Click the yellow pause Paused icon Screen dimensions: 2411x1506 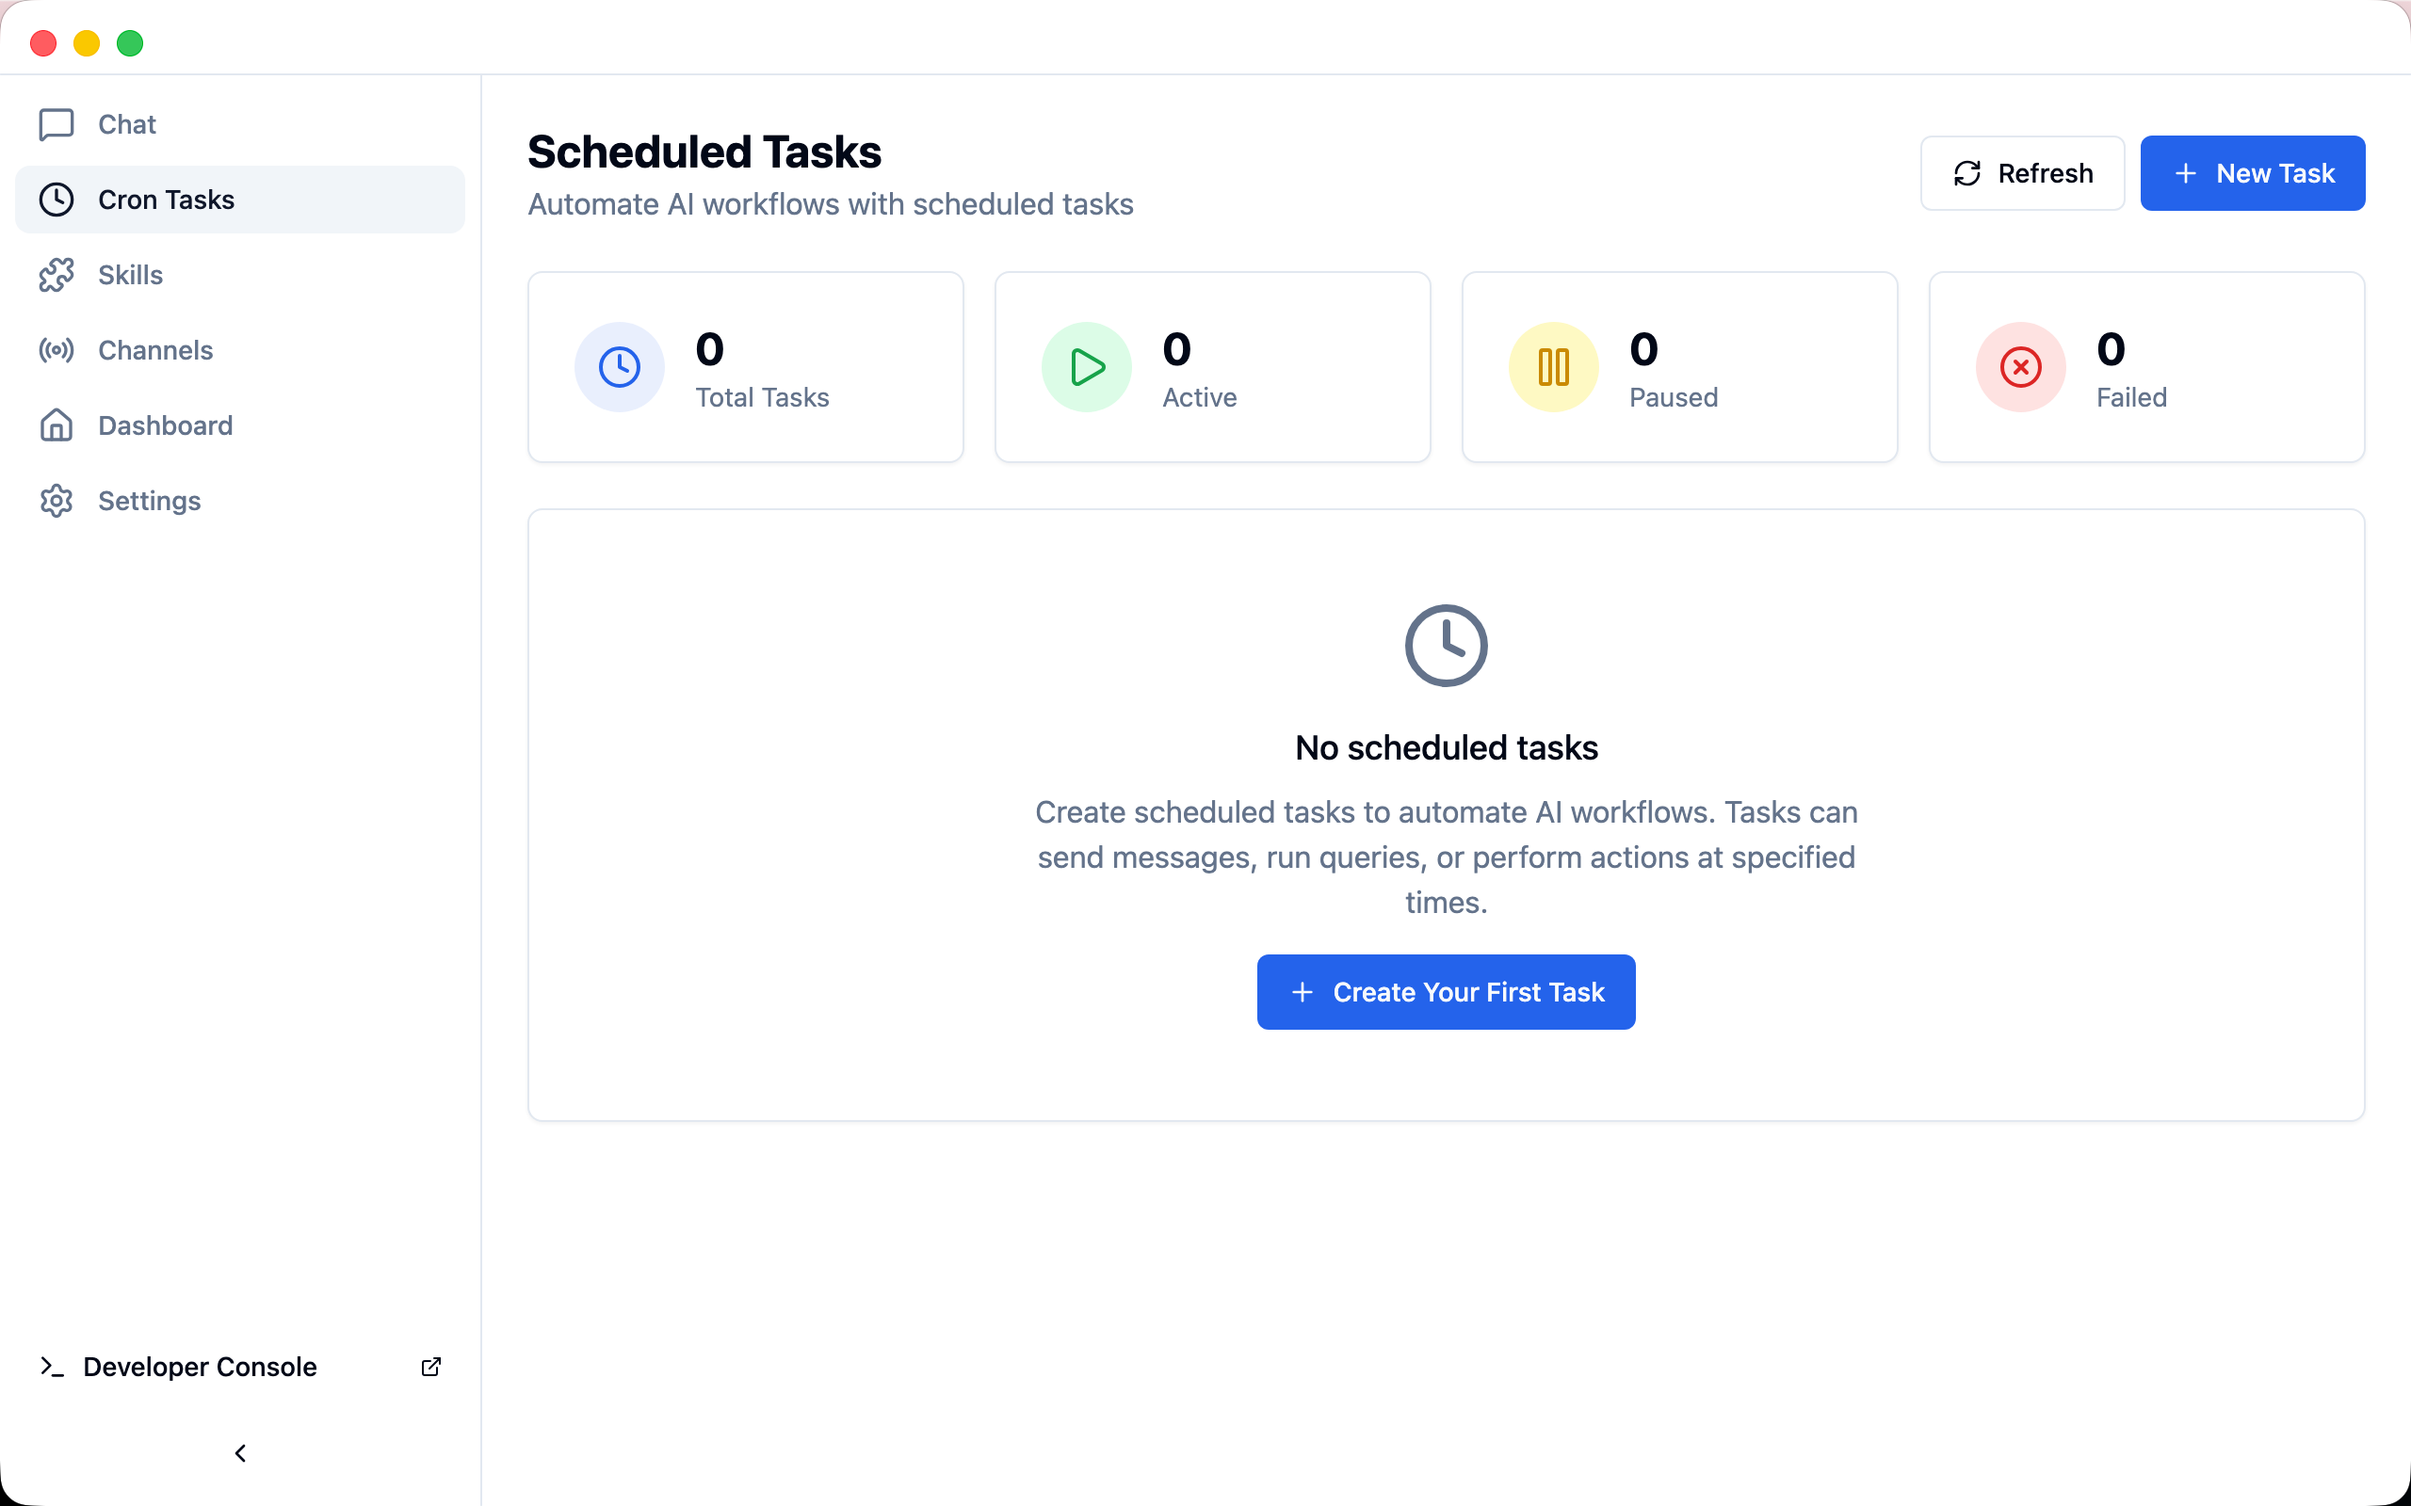click(1553, 366)
